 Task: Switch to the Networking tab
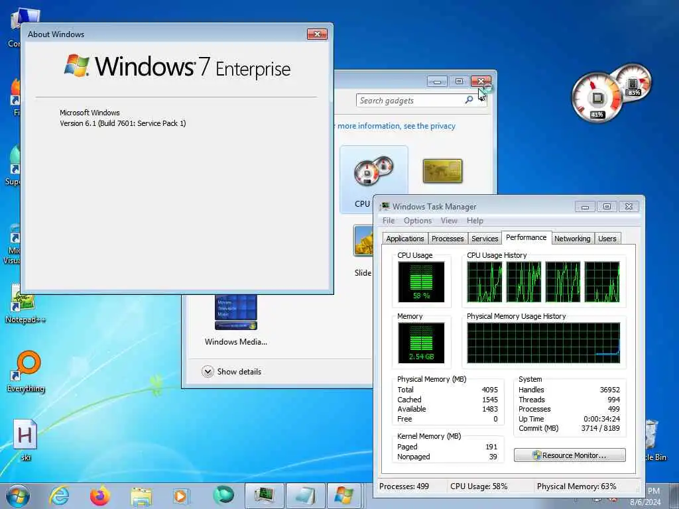point(572,239)
